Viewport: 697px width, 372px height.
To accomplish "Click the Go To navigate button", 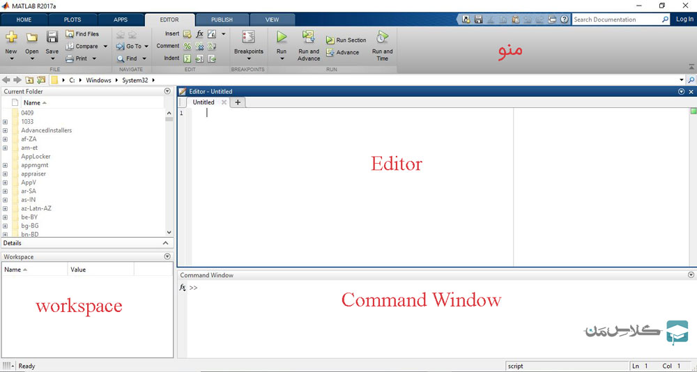I will point(129,46).
